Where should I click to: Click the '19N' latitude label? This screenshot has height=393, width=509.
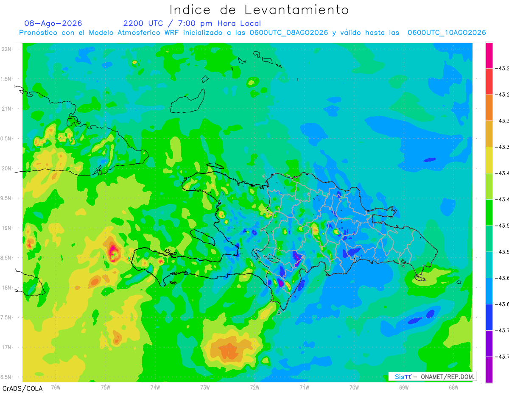click(7, 228)
